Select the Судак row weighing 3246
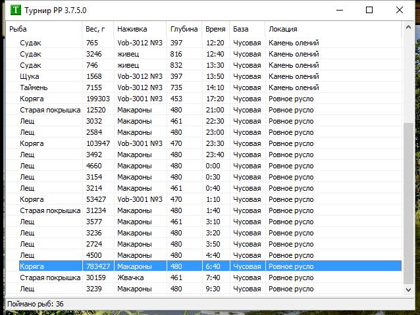Screen dimensions: 420x315 click(203, 54)
